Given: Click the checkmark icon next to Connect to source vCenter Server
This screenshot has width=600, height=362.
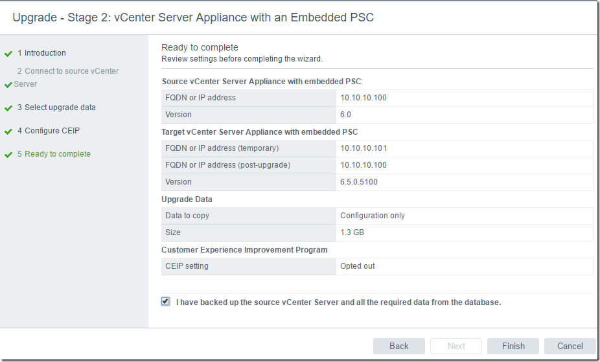Looking at the screenshot, I should [8, 85].
